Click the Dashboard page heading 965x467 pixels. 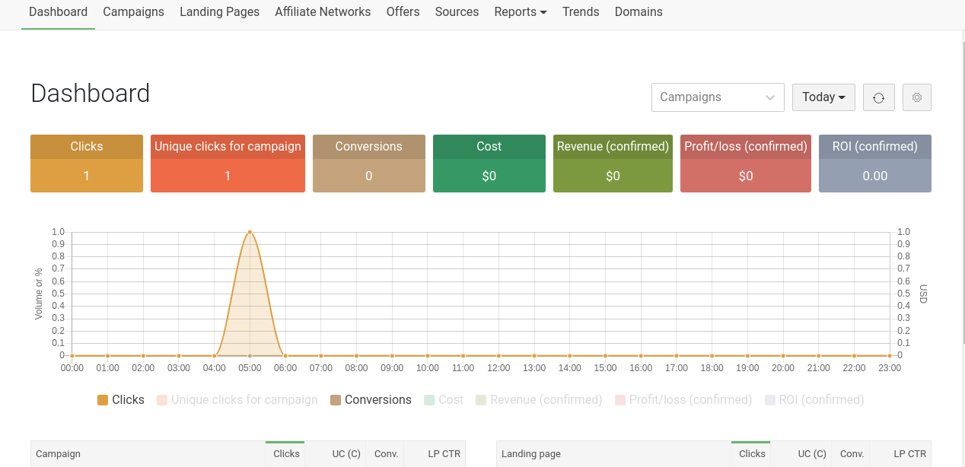[91, 94]
